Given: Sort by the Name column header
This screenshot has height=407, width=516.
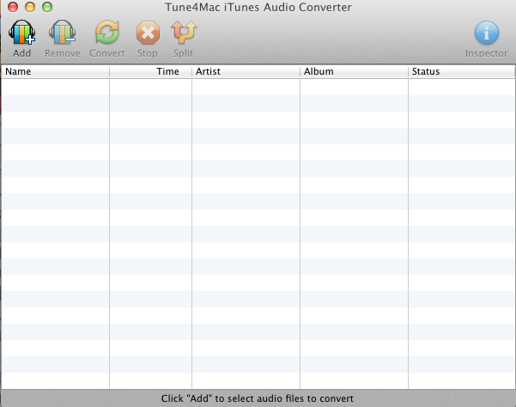Looking at the screenshot, I should [x=55, y=71].
